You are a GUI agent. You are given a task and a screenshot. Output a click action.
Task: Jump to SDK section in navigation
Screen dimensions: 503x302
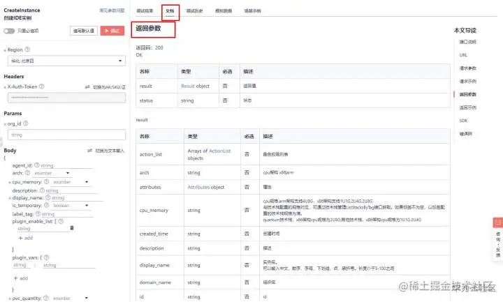(464, 121)
